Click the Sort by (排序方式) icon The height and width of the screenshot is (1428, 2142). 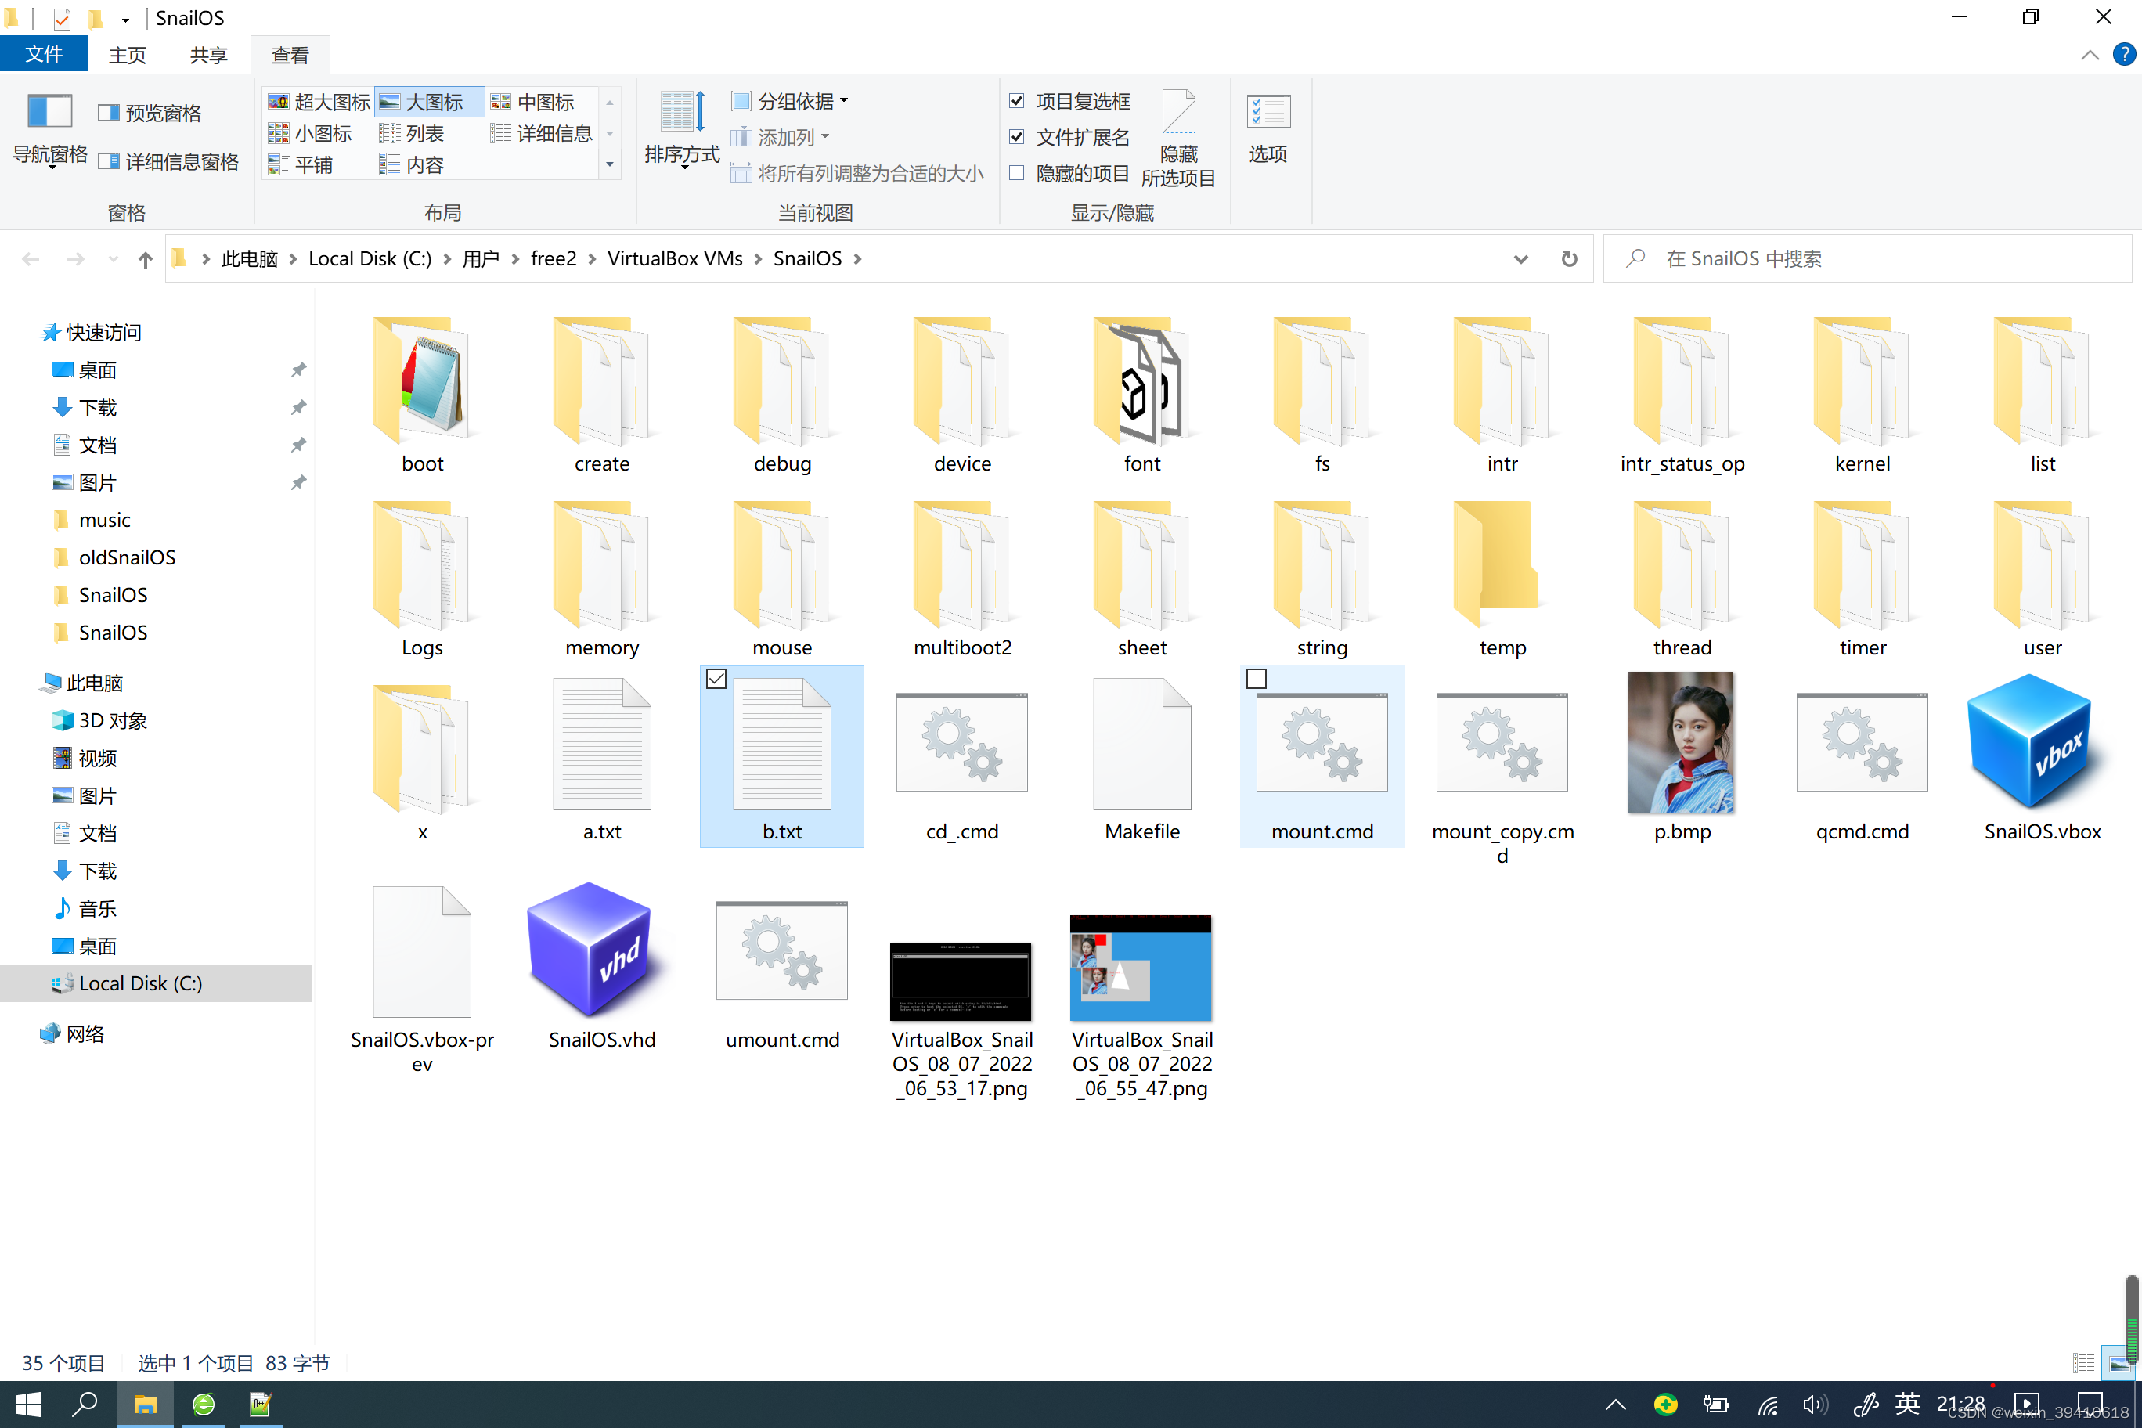click(681, 112)
